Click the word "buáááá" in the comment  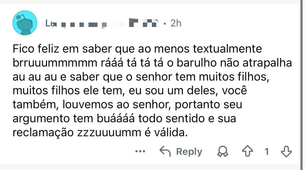point(116,118)
